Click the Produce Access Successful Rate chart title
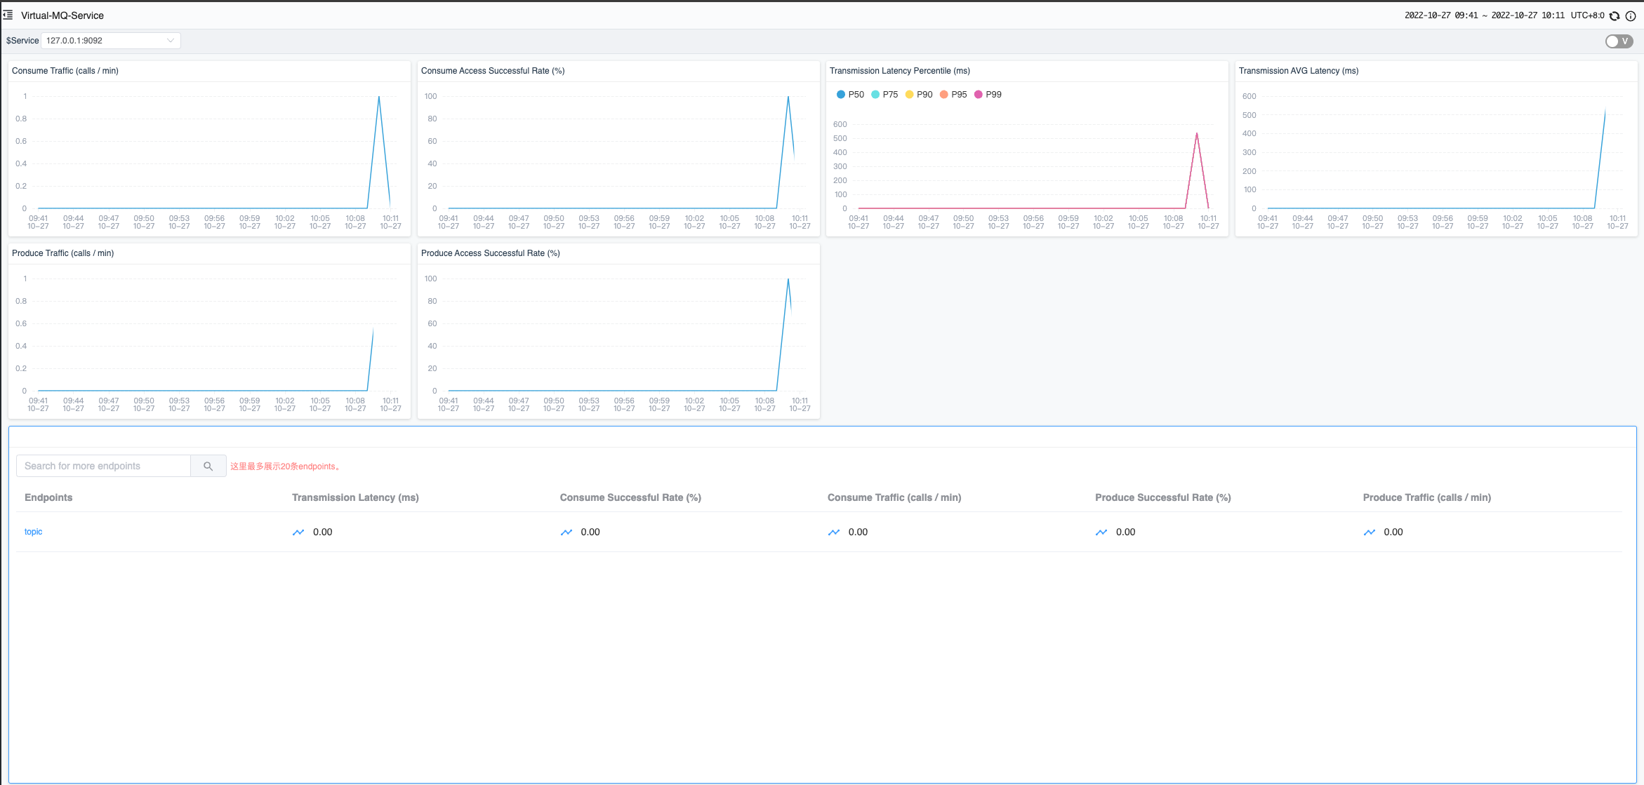The image size is (1644, 785). click(491, 253)
